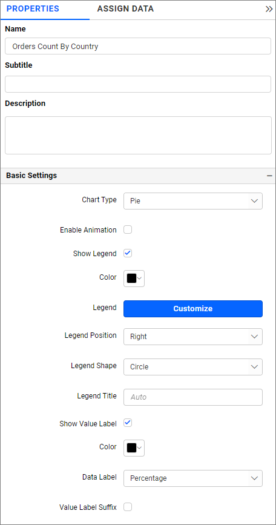276x525 pixels.
Task: Click the black legend color swatch
Action: tap(132, 279)
